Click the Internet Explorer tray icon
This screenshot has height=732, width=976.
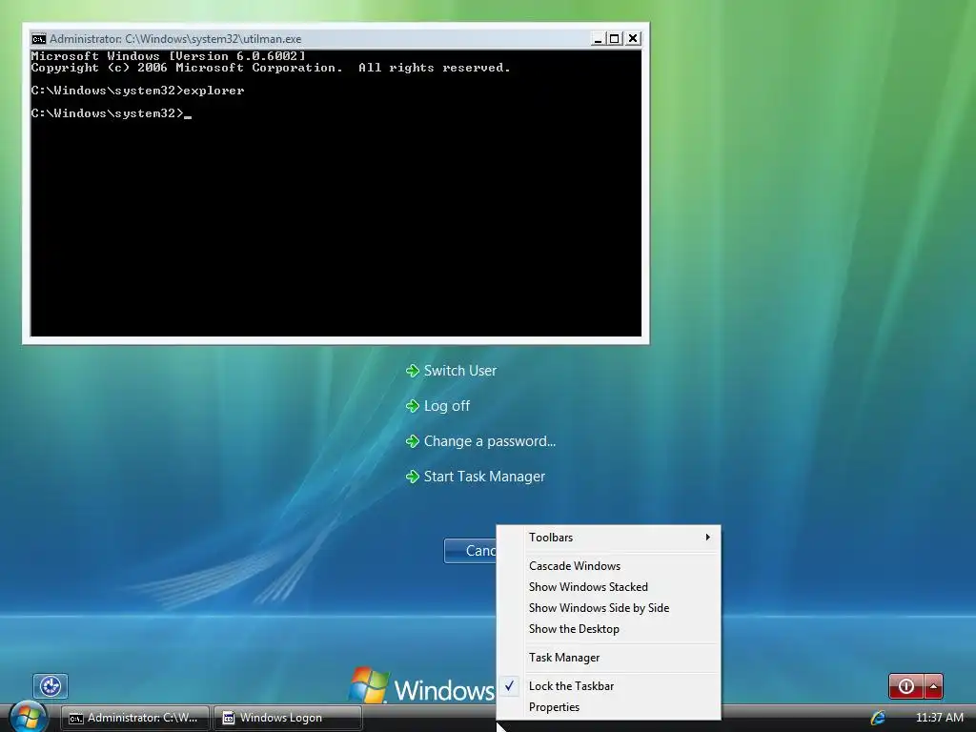pyautogui.click(x=878, y=718)
